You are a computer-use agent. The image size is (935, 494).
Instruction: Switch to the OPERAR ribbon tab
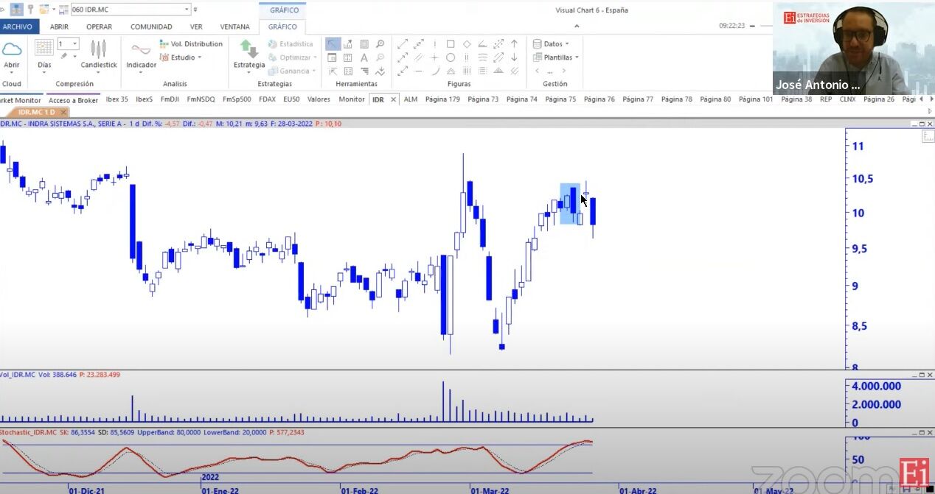coord(100,27)
